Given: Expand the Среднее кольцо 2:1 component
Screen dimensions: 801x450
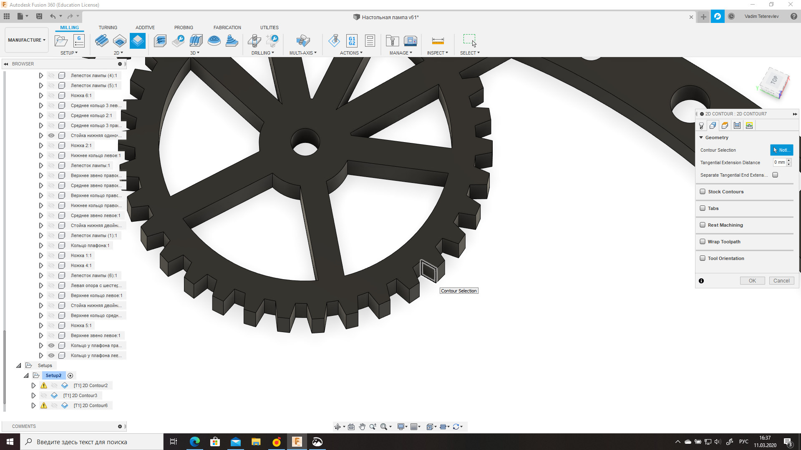Looking at the screenshot, I should 41,115.
